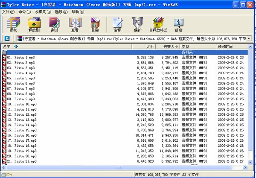The height and width of the screenshot is (178, 256).
Task: Sort by the 包裹大小 column header
Action: click(x=168, y=47)
